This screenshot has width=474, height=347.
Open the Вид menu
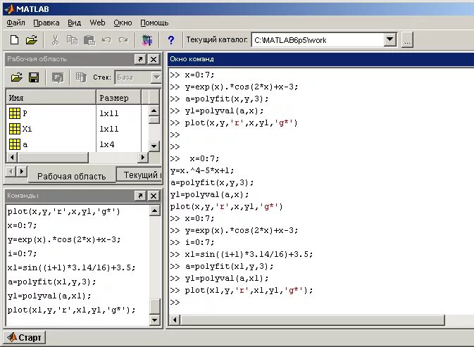75,23
